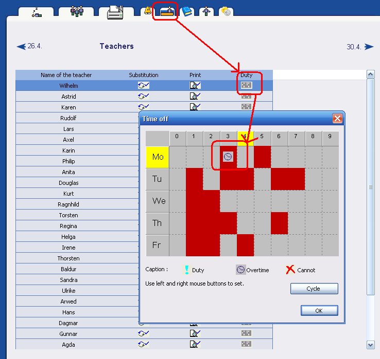Screen dimensions: 380x359
Task: Select teacher Rudolf in the list
Action: [x=68, y=118]
